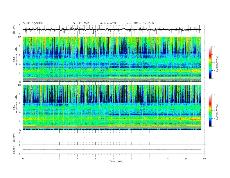Click the date label 'Oct. 11, 2012'

coord(81,23)
